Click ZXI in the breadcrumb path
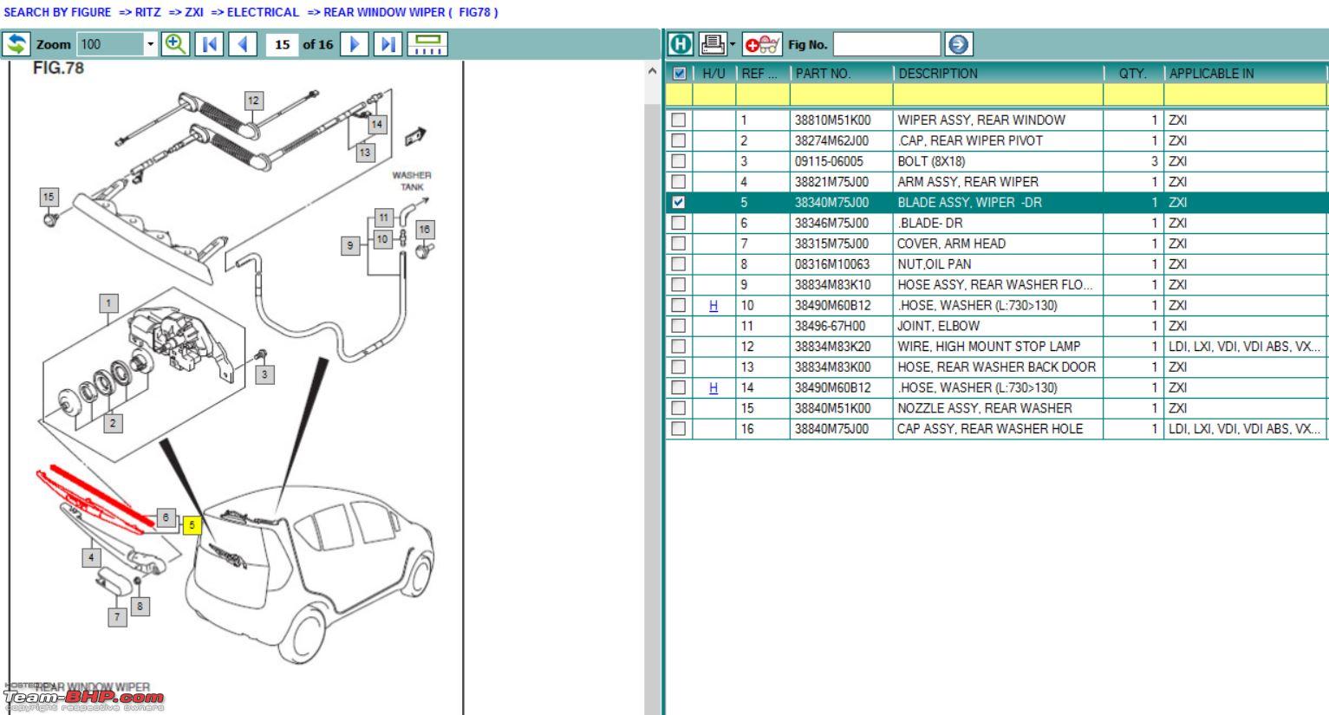Image resolution: width=1329 pixels, height=715 pixels. click(193, 12)
